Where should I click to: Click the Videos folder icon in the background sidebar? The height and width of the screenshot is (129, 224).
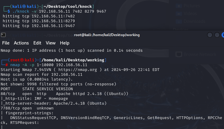pyautogui.click(x=179, y=14)
